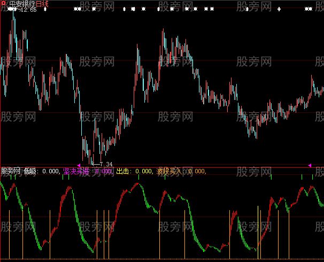Click the rightmost info marker at chart top
Screen dimensions: 324x262
[x=313, y=9]
